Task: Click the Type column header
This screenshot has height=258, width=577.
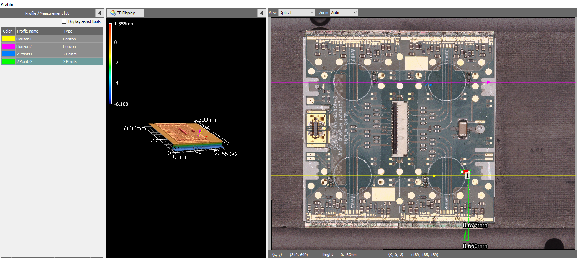Action: (x=82, y=31)
